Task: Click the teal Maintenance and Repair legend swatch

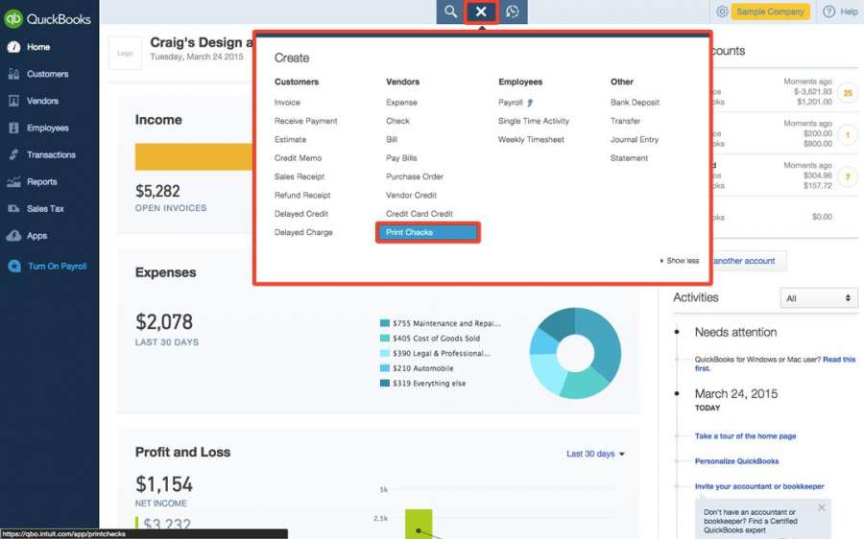Action: [385, 324]
